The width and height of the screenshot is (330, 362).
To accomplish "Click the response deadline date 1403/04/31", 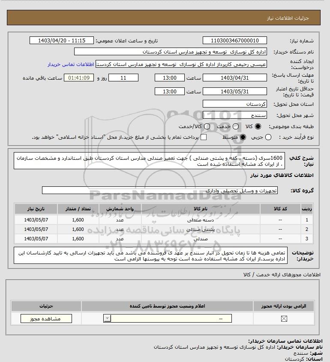I will pos(234,78).
